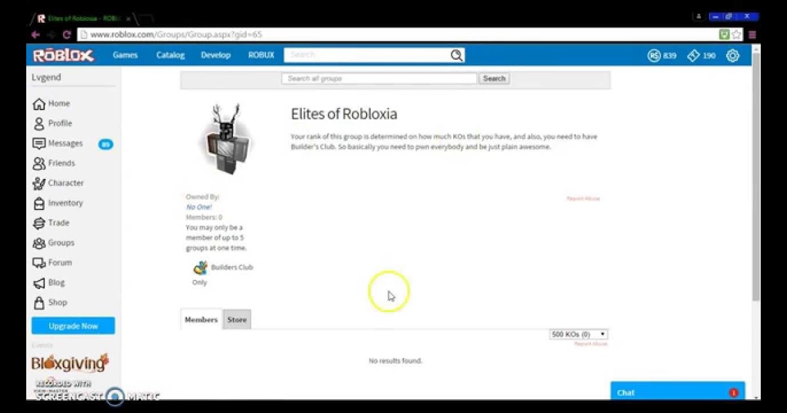Open the Chrome menu icon
Viewport: 787px width, 413px height.
752,35
